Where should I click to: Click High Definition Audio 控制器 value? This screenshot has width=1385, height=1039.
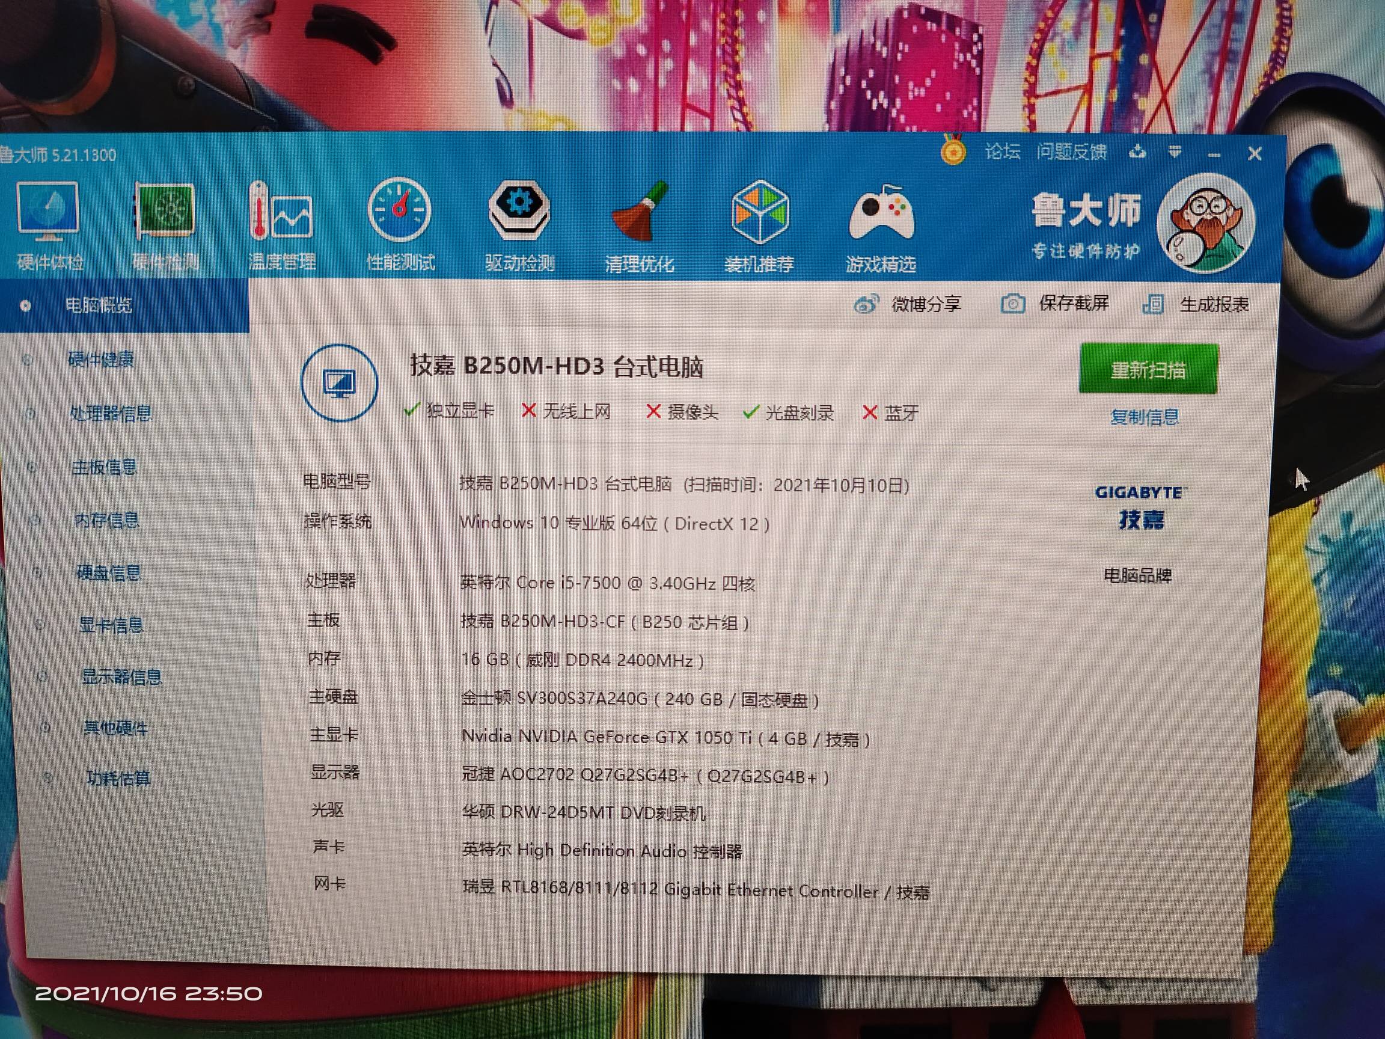click(602, 851)
